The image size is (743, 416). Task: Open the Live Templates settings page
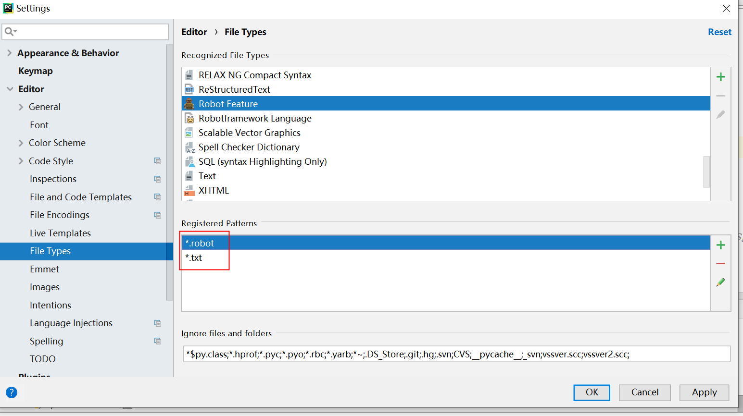(60, 233)
